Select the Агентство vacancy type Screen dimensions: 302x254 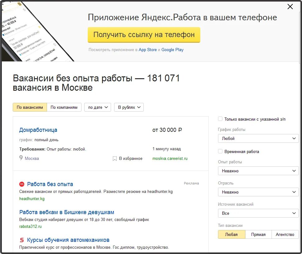click(285, 234)
